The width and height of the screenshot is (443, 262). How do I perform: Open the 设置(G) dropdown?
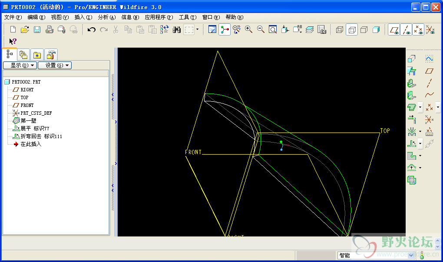coord(55,65)
